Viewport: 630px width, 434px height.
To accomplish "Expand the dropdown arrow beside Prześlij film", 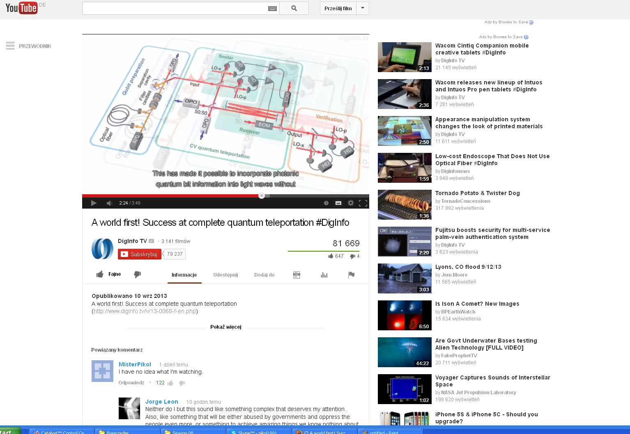I will tap(363, 8).
